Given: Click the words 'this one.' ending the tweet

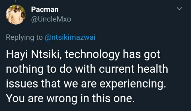Looking at the screenshot, I should pos(113,98).
